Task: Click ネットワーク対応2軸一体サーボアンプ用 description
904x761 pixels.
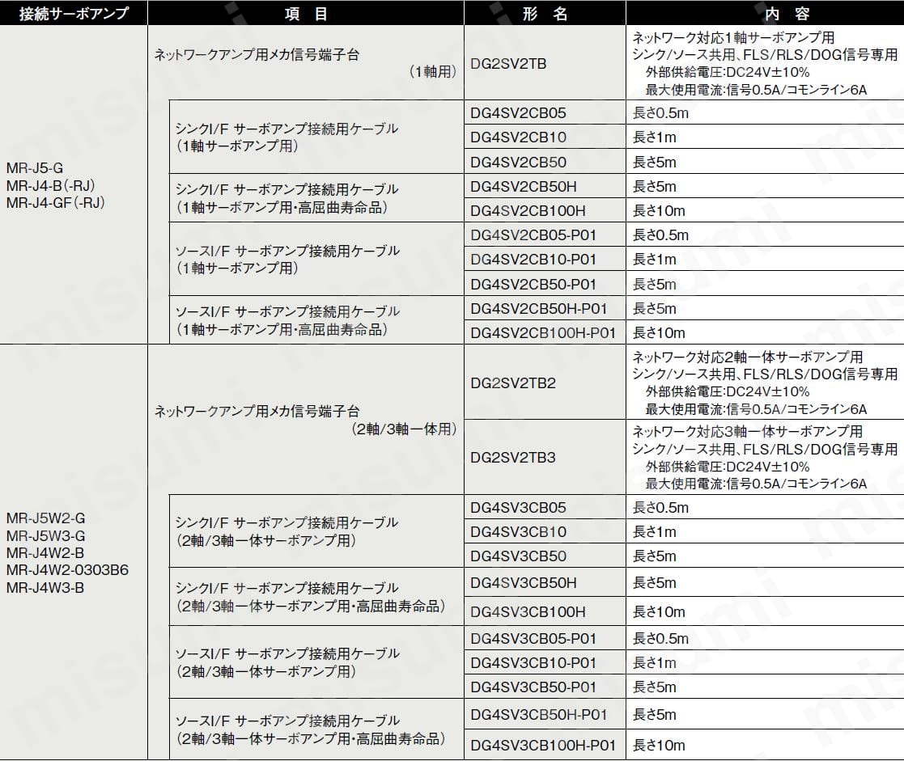Action: point(748,357)
